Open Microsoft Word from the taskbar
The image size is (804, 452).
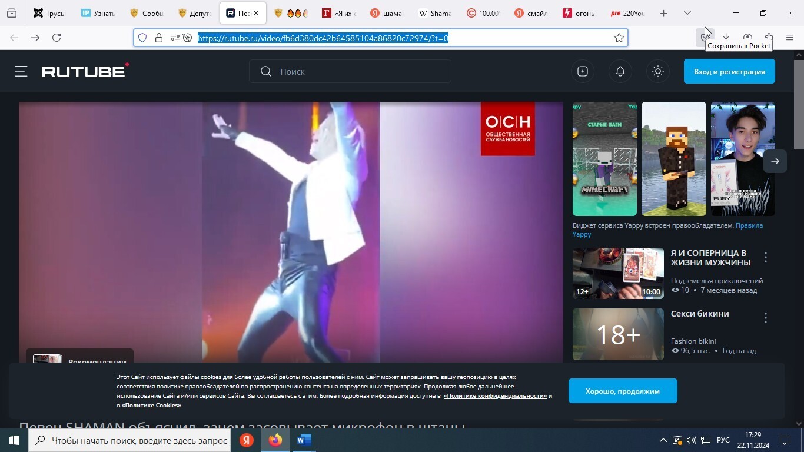pos(304,440)
